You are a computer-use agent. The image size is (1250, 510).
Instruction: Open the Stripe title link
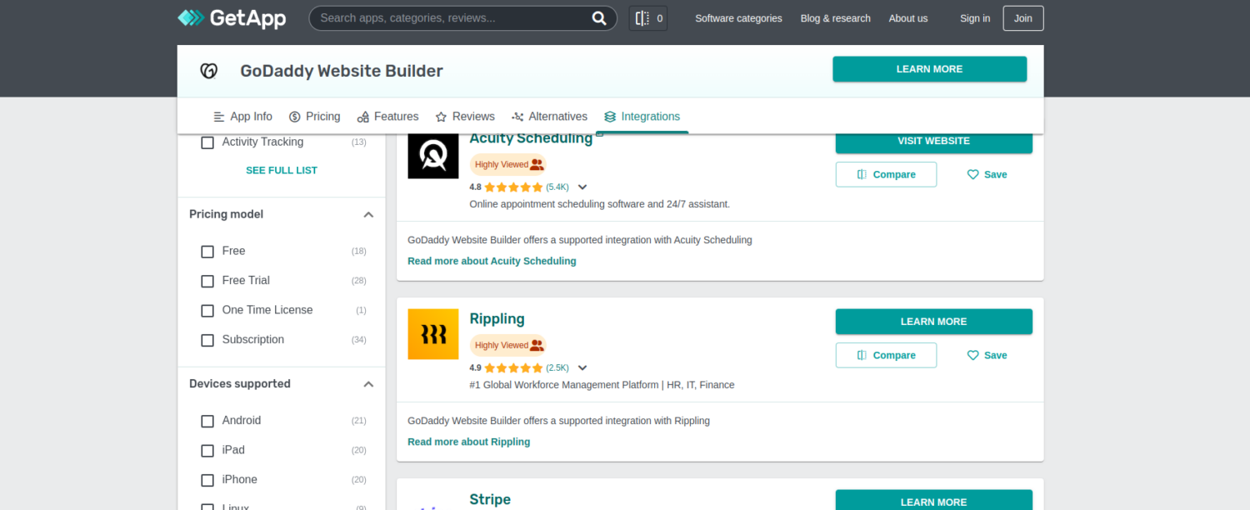point(490,500)
